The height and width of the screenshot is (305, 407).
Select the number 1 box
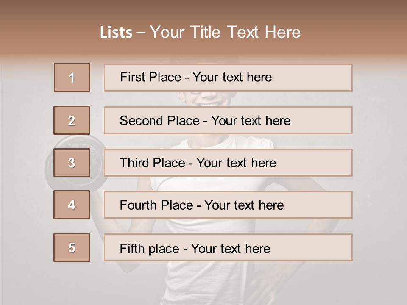coord(72,78)
